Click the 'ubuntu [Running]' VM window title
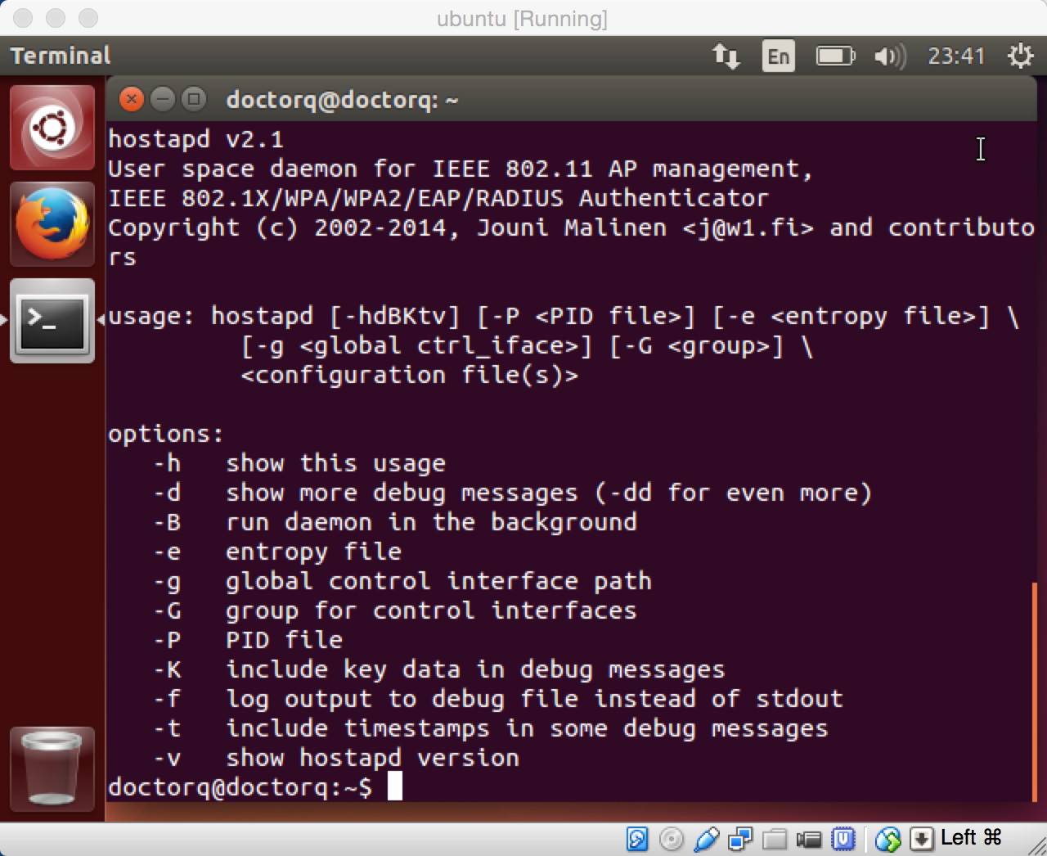Screen dimensions: 1047x856 (x=522, y=18)
